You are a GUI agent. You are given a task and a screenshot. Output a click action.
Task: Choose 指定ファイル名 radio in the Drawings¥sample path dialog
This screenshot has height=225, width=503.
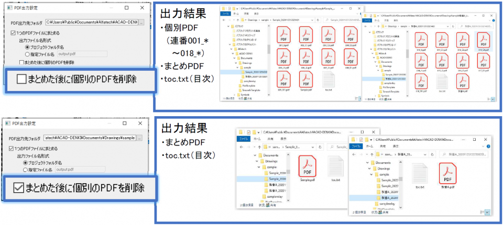pos(25,170)
